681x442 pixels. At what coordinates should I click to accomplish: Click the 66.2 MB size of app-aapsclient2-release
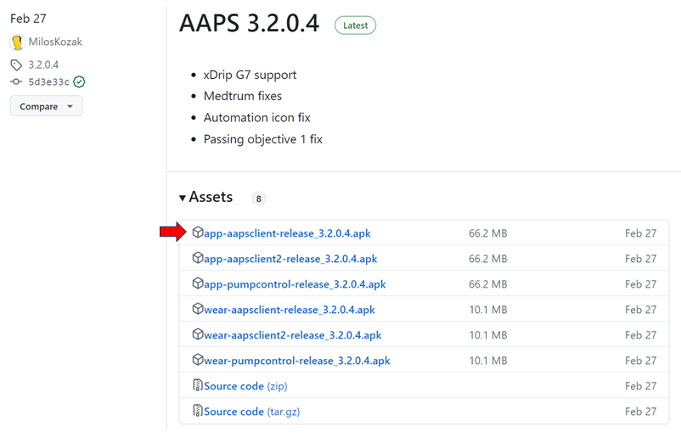click(487, 259)
